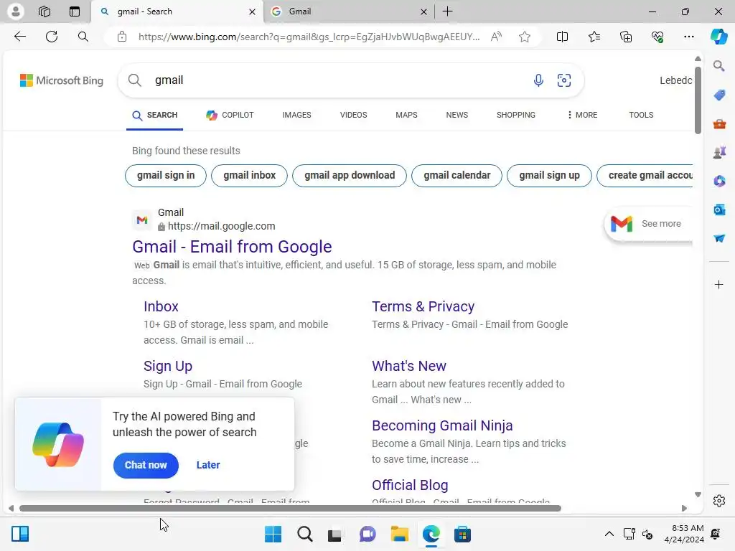Viewport: 735px width, 551px height.
Task: Open a new browser tab
Action: pyautogui.click(x=448, y=11)
